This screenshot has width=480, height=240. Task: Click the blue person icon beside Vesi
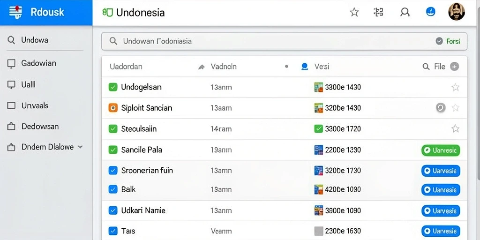[x=305, y=67]
